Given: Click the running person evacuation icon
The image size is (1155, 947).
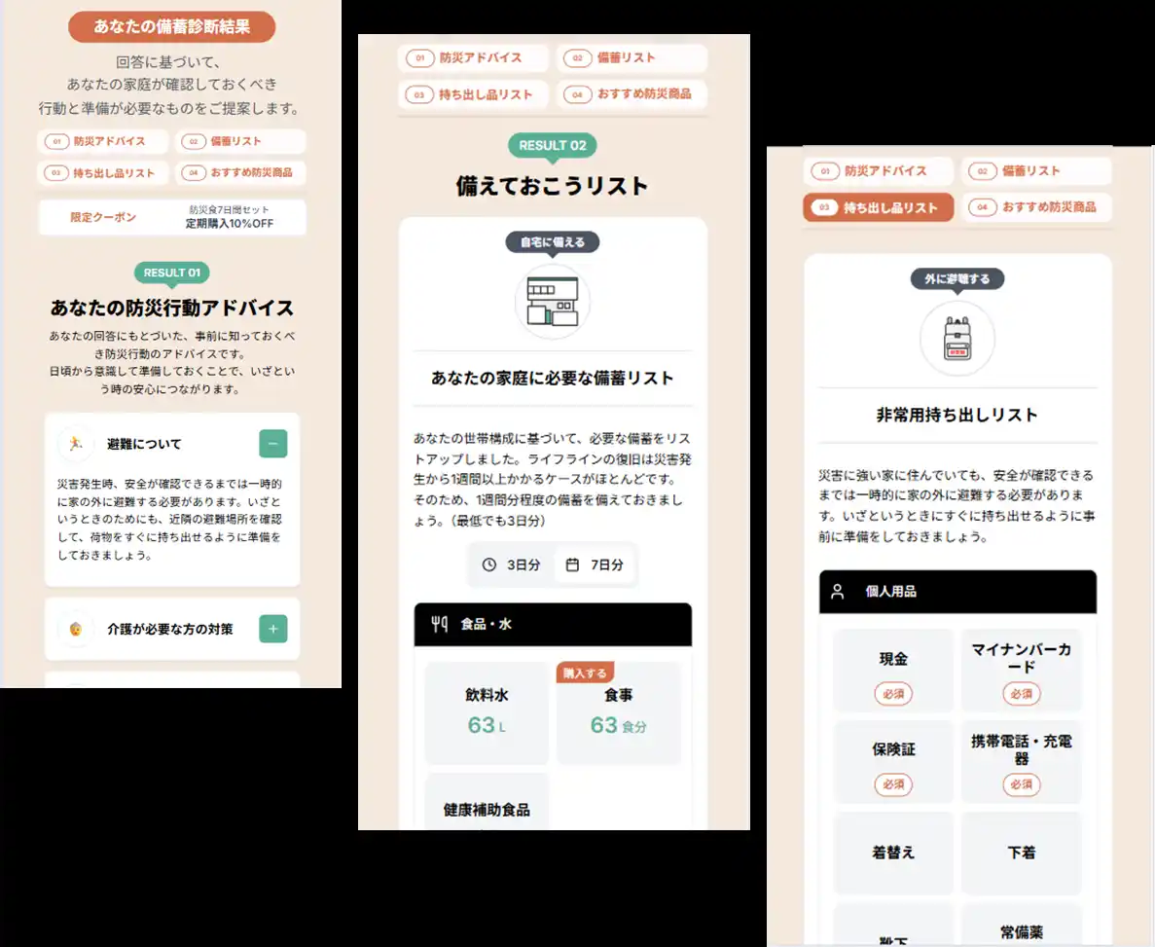Looking at the screenshot, I should (x=75, y=444).
